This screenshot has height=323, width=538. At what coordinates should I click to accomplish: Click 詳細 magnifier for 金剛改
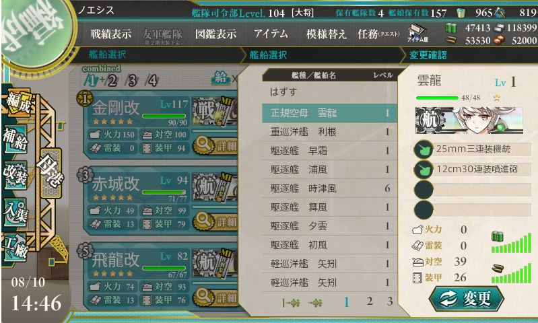(215, 145)
